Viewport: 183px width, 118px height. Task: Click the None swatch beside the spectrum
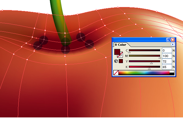click(x=116, y=73)
